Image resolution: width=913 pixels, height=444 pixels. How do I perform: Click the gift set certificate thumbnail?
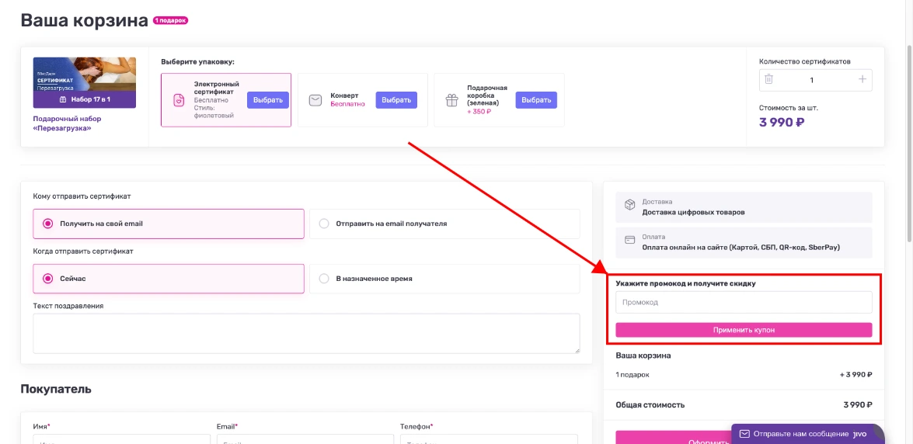(84, 82)
